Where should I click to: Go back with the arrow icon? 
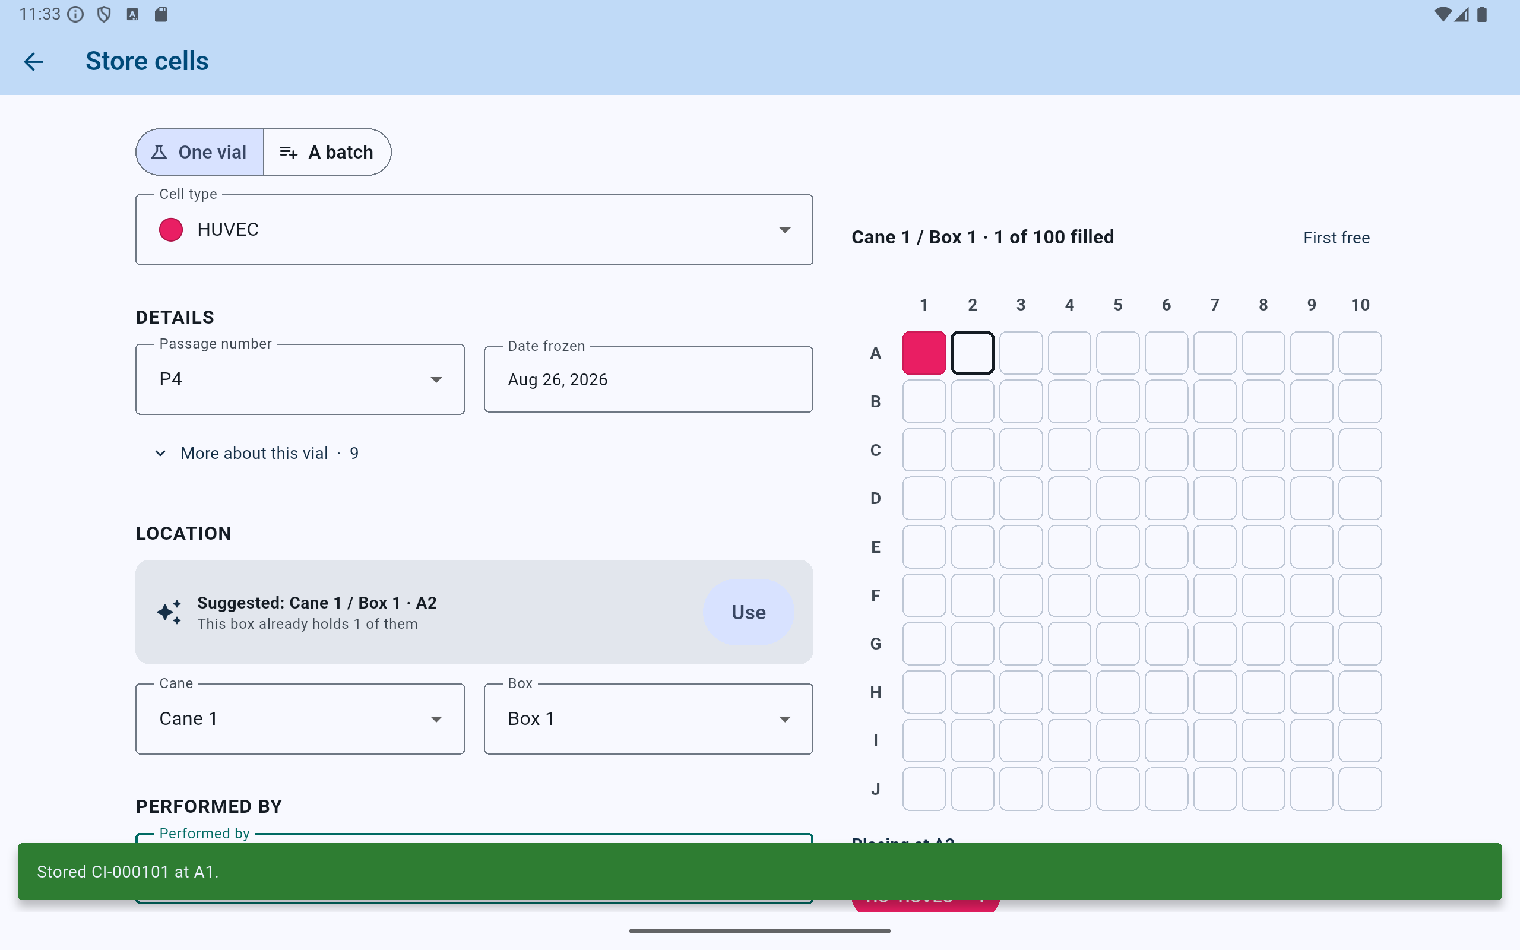[33, 61]
